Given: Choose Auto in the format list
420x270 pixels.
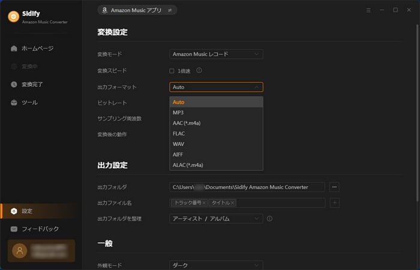Looking at the screenshot, I should pos(216,102).
